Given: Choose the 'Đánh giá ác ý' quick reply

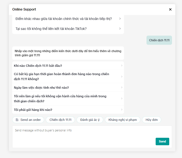Looking at the screenshot, I should [x=90, y=120].
